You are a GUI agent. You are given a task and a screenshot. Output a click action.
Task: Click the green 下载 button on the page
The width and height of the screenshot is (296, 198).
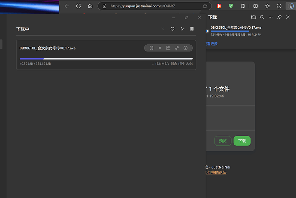(242, 141)
